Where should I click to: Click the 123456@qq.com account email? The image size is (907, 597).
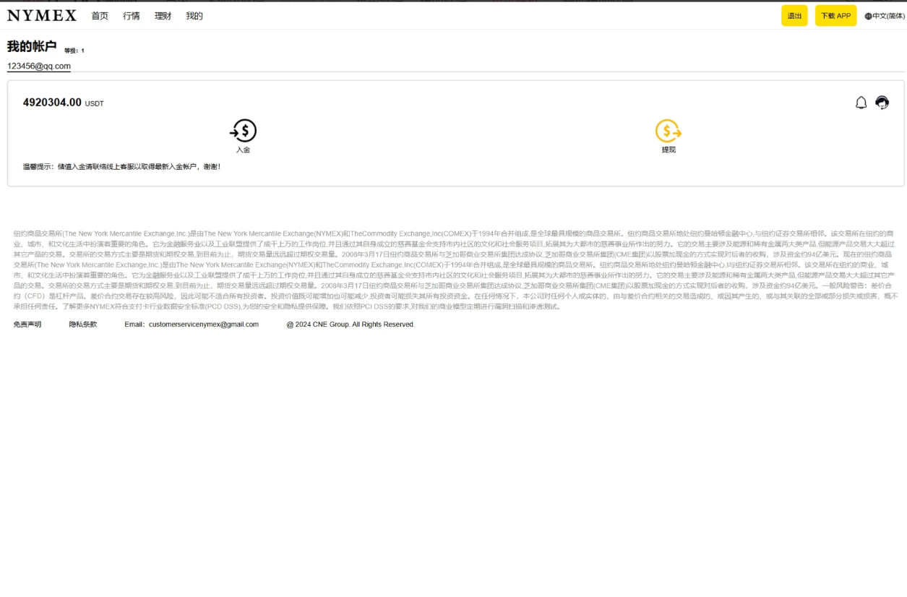click(39, 66)
